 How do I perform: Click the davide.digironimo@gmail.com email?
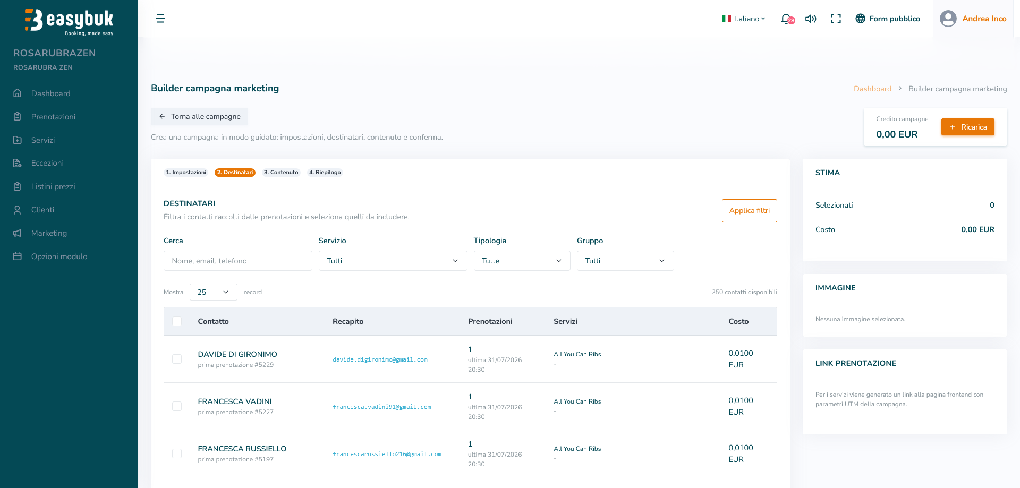(x=380, y=359)
